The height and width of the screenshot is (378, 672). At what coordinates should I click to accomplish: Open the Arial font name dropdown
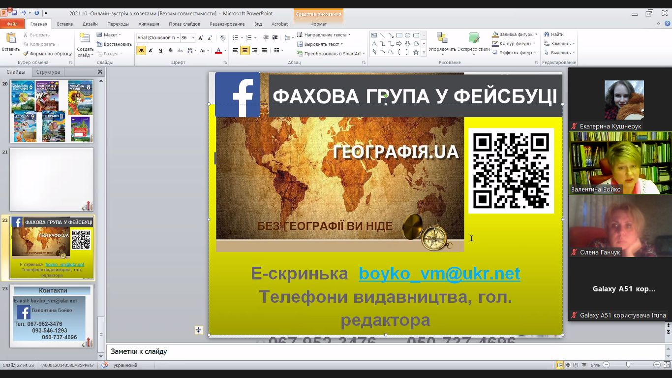click(x=178, y=38)
